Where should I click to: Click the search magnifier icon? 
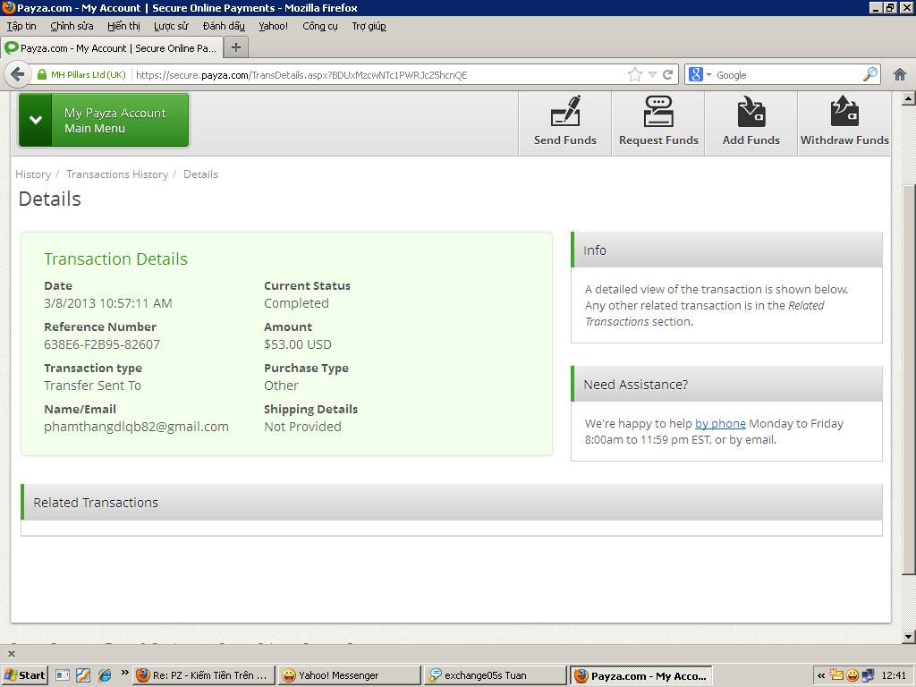point(869,74)
